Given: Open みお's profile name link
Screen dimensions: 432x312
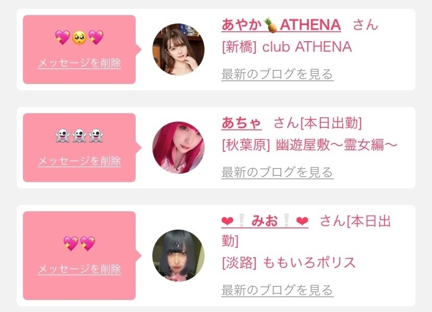Looking at the screenshot, I should tap(265, 221).
